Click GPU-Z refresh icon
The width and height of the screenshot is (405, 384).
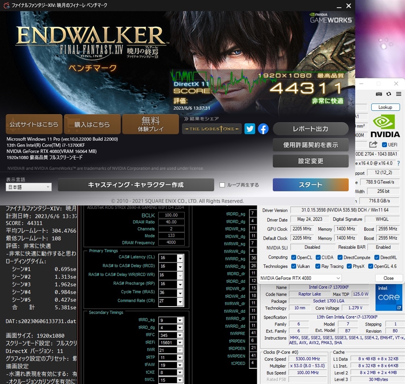point(389,94)
